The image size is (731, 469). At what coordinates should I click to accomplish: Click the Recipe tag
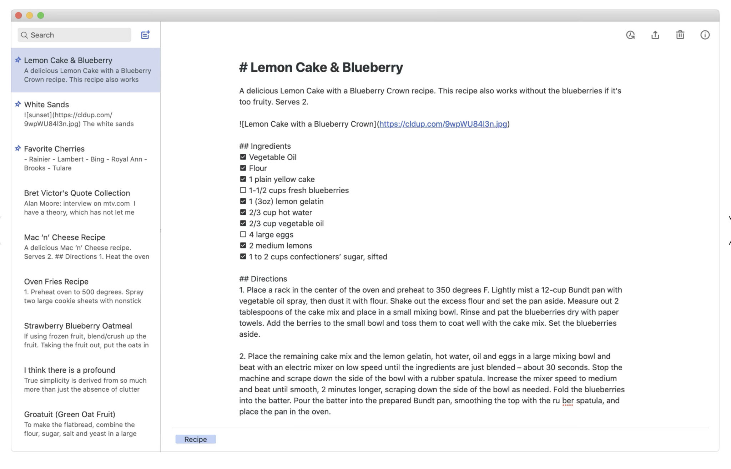pos(195,439)
